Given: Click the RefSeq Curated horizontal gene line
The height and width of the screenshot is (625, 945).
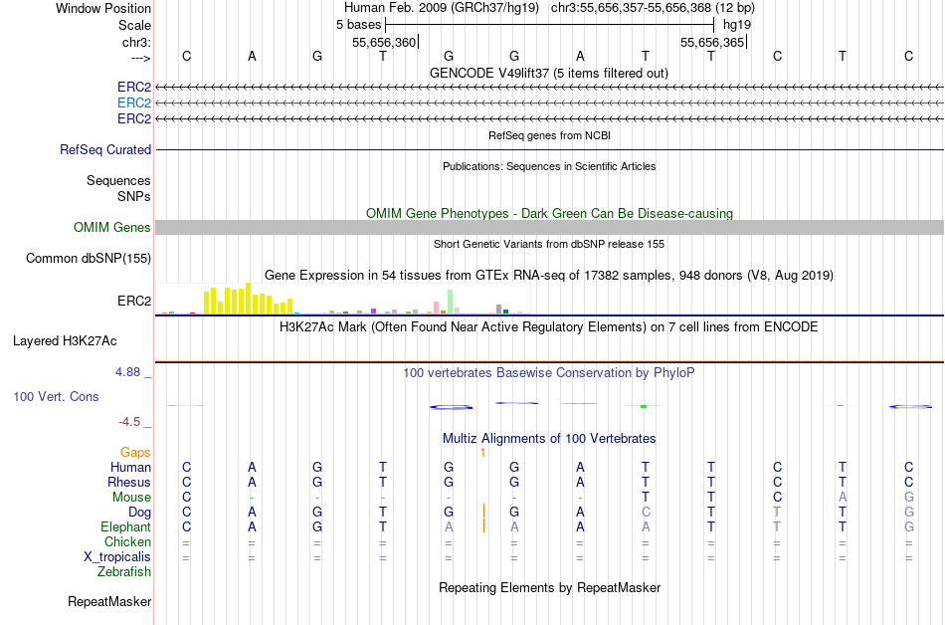Looking at the screenshot, I should point(549,149).
